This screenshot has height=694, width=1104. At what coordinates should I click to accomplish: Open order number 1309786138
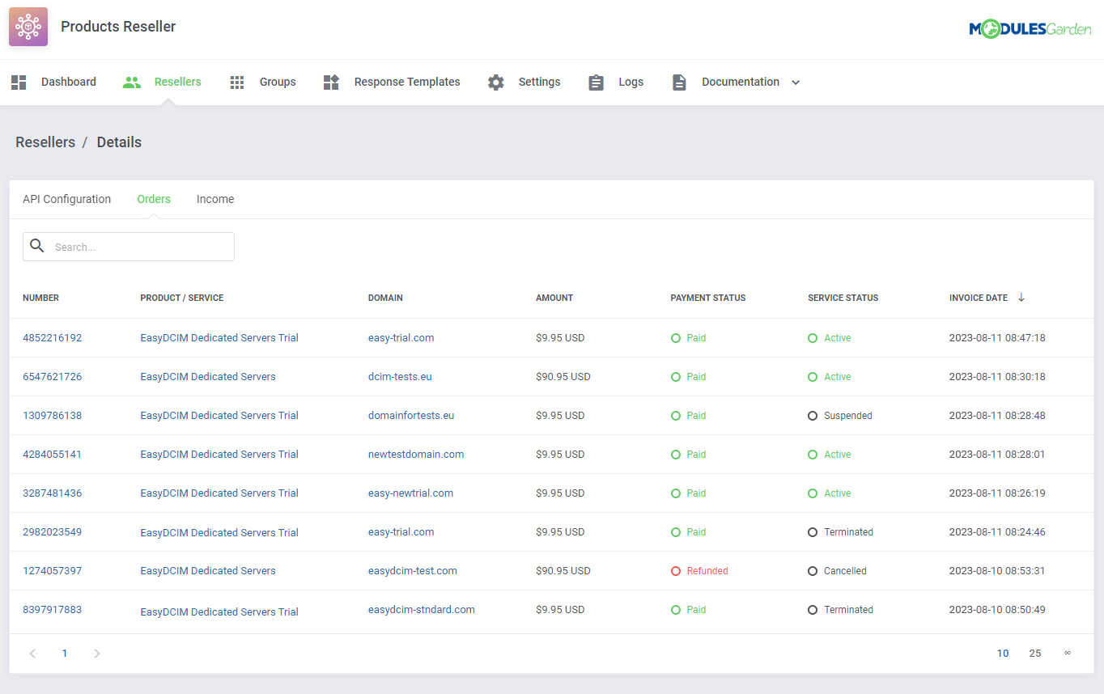[52, 416]
